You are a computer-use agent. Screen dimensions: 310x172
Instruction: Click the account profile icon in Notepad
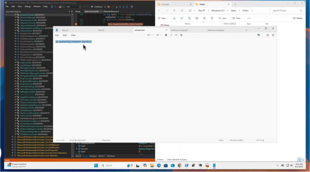[268, 35]
